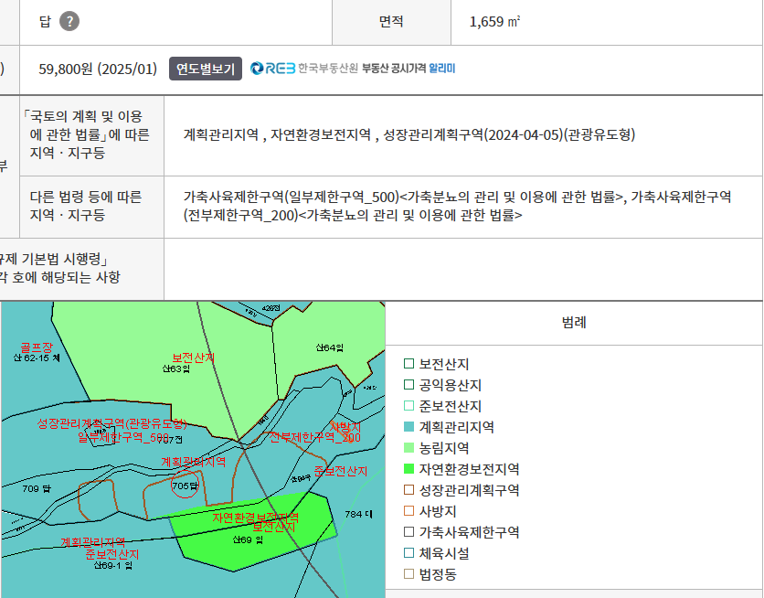Click the 다른 법령 등에 따른 지역·지구등 cell
The image size is (764, 598).
click(x=91, y=207)
